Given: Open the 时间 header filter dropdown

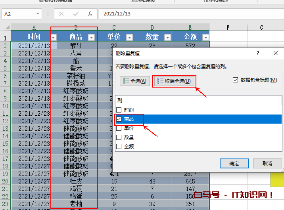Looking at the screenshot, I should [x=54, y=37].
